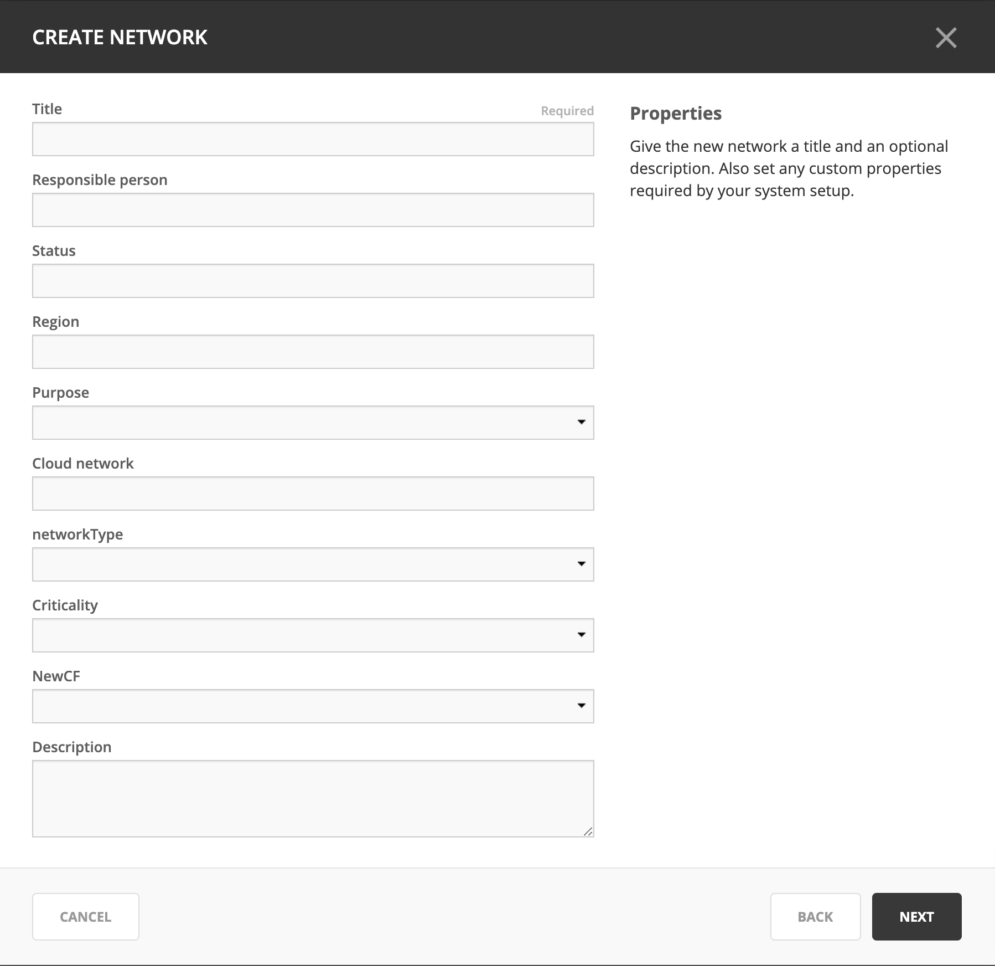Cancel network creation

pyautogui.click(x=86, y=917)
